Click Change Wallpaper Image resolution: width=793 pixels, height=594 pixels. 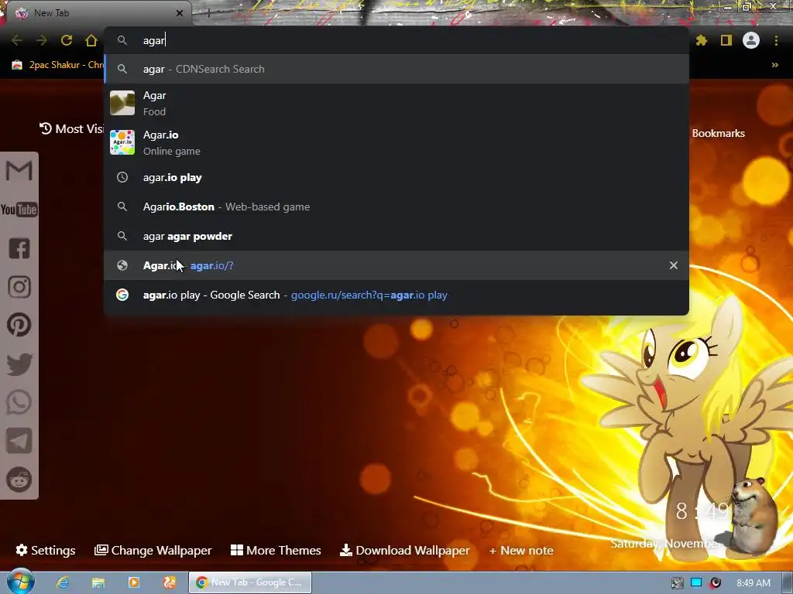(x=153, y=550)
